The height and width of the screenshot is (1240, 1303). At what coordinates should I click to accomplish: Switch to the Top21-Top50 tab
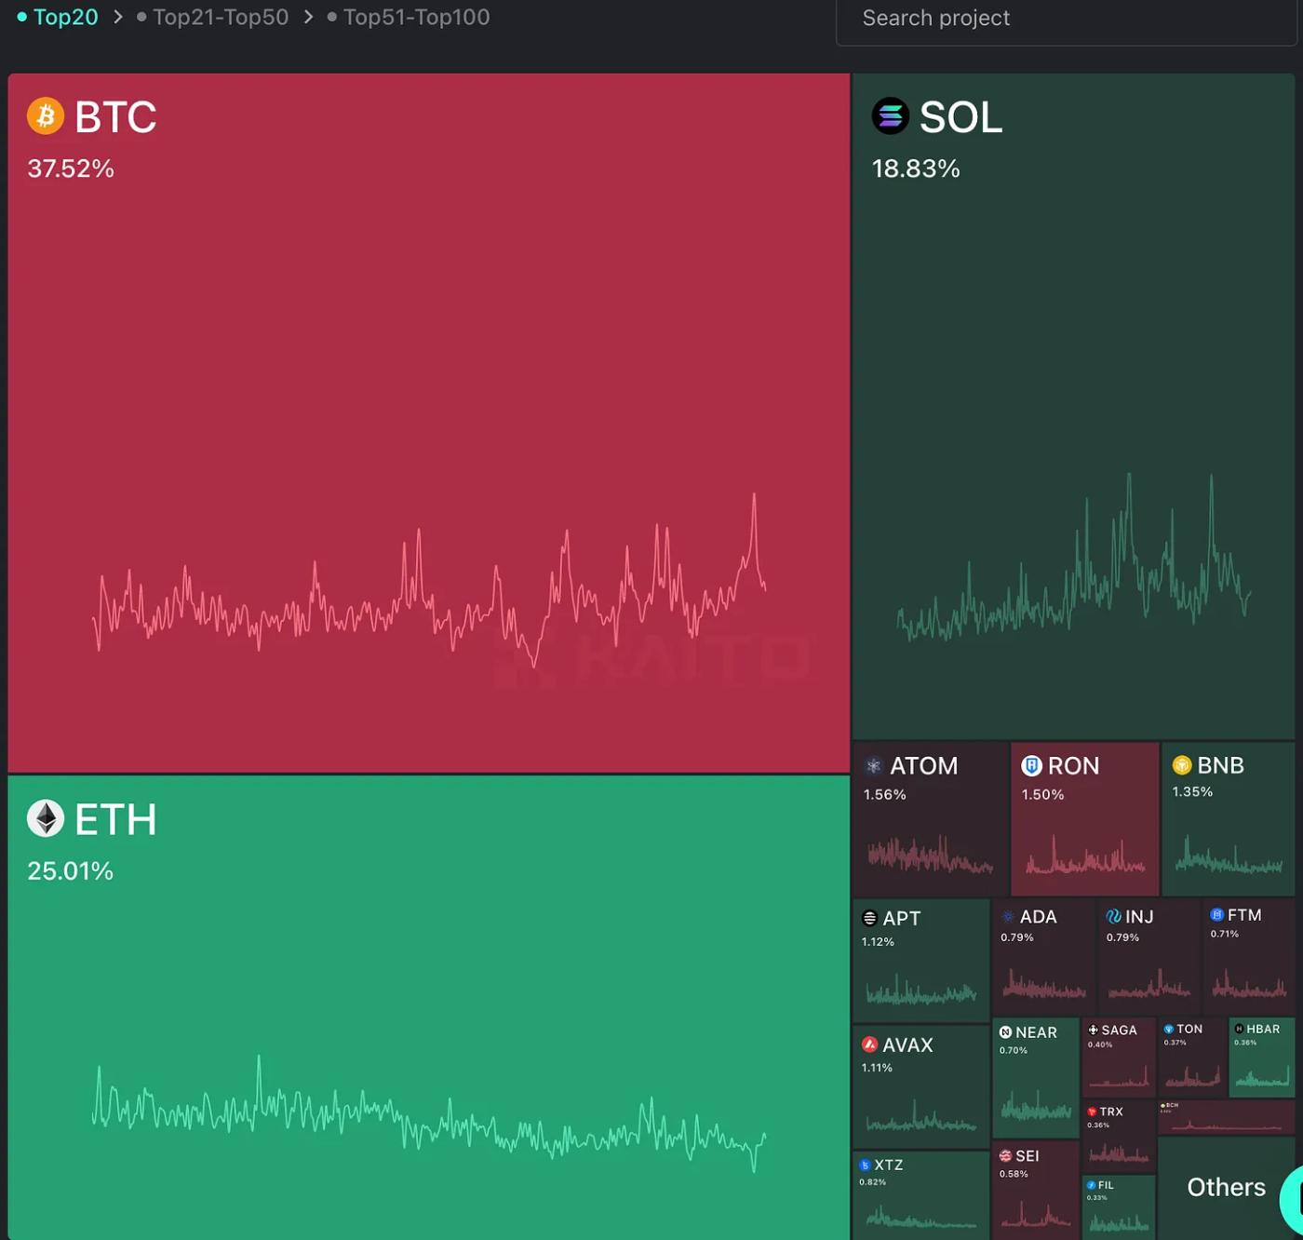(221, 18)
